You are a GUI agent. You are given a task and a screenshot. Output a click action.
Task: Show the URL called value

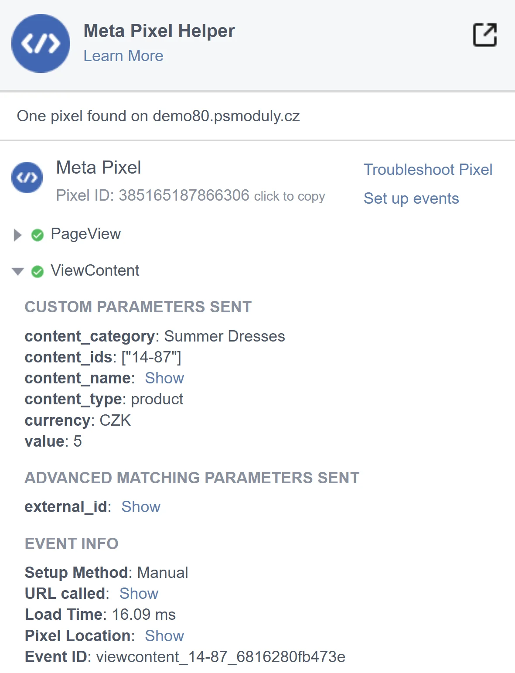139,594
